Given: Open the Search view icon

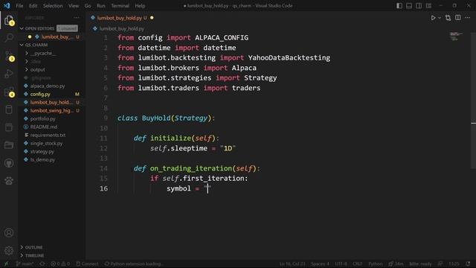Looking at the screenshot, I should (x=9, y=38).
